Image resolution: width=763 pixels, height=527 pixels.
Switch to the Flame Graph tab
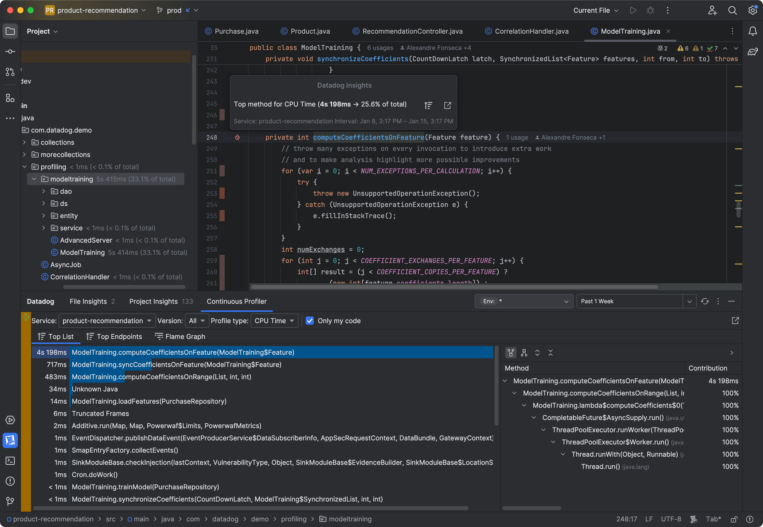180,336
